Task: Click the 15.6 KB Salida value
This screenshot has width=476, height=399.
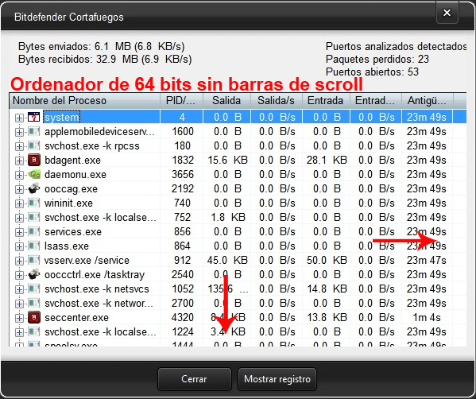Action: [228, 160]
